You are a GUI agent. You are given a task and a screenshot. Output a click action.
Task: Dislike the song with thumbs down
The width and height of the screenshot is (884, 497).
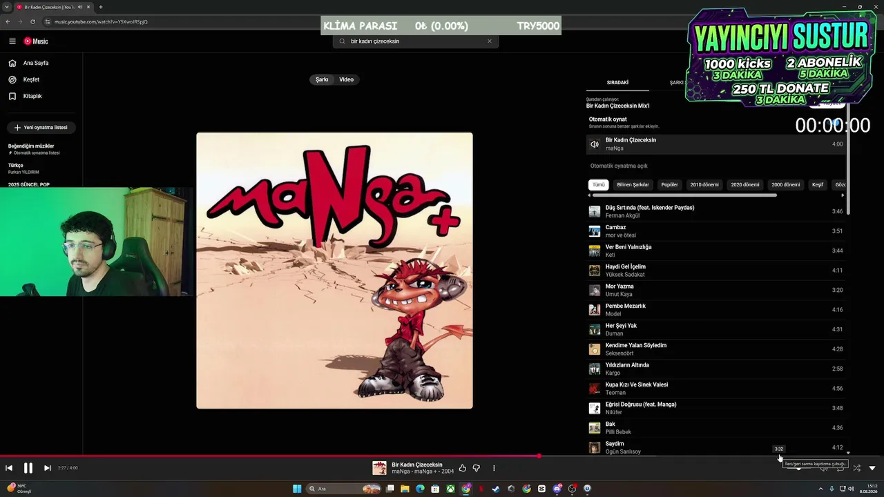[476, 468]
